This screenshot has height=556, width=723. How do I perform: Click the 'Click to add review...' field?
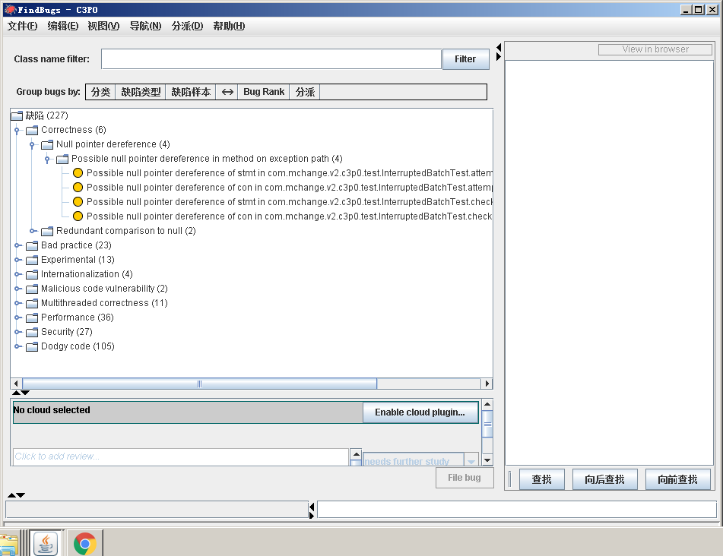[181, 456]
